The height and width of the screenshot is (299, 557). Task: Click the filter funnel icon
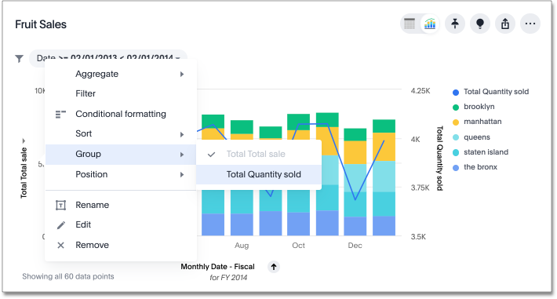(x=19, y=58)
